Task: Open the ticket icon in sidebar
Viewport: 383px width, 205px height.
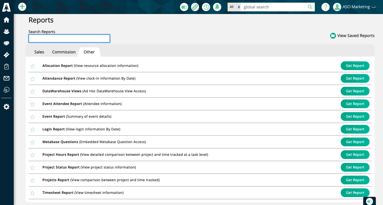Action: point(6,55)
